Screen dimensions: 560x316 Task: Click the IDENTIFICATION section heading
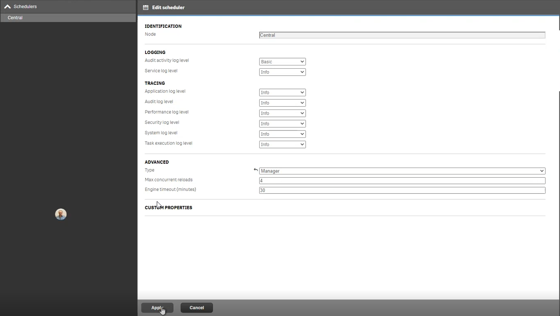[163, 26]
